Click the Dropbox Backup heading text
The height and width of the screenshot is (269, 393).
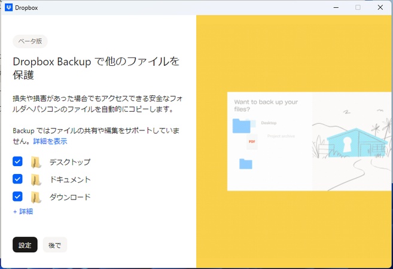tap(96, 68)
